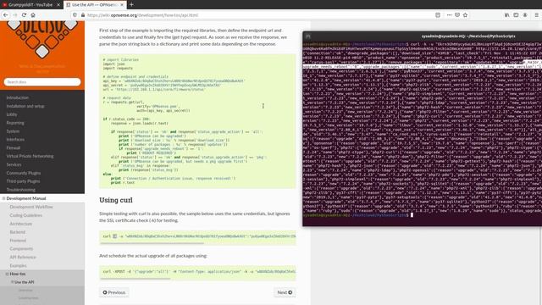Collapse the Use the API tree item

pyautogui.click(x=13, y=282)
